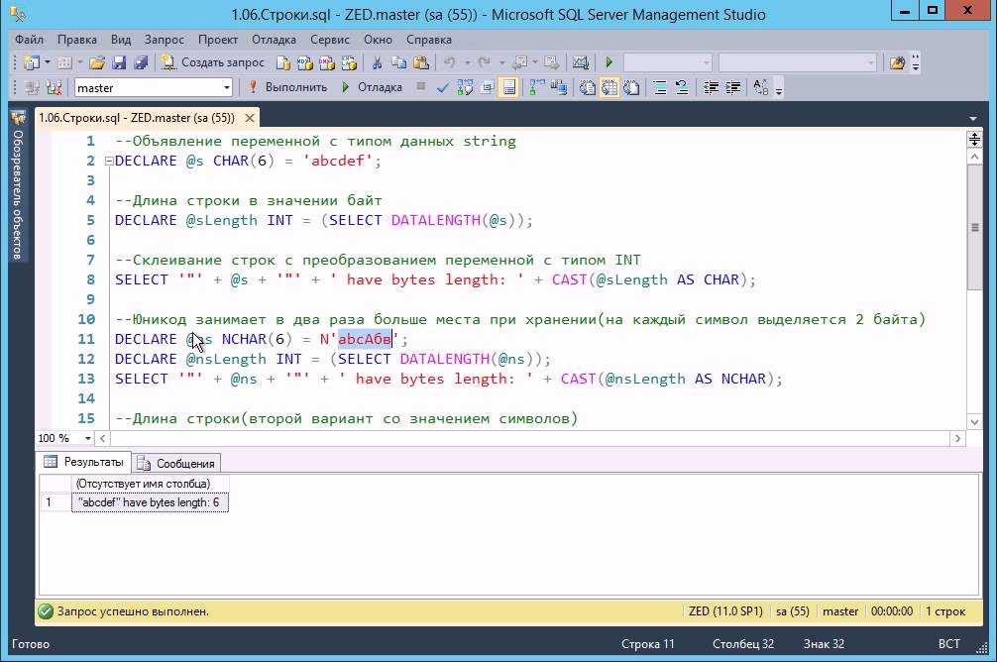Screen dimensions: 997x662
Task: Open the 100 % zoom dropdown
Action: [88, 438]
